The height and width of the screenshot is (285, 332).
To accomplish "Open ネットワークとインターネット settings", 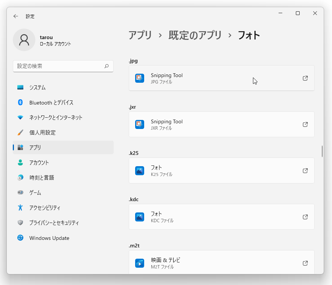I will [x=63, y=118].
